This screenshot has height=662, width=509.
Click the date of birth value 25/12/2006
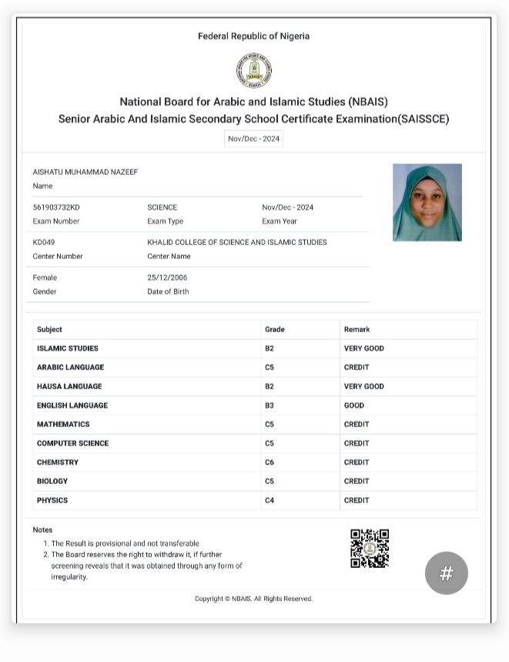pyautogui.click(x=167, y=277)
